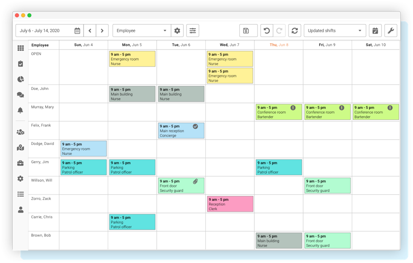Select Bob Brown's Friday Front door shift
The image size is (413, 263).
[x=328, y=240]
